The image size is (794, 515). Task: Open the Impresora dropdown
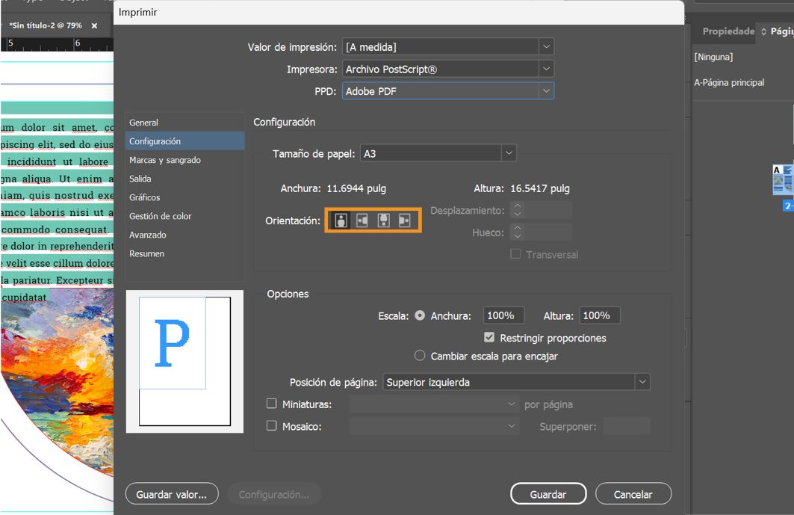tap(448, 69)
